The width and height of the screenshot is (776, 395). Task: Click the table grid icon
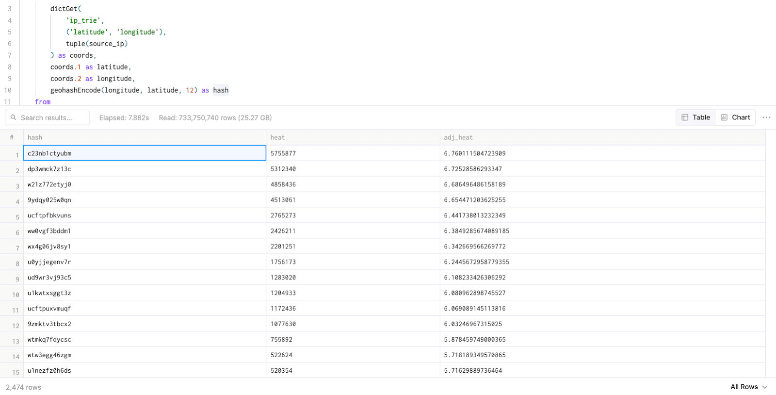pos(685,117)
